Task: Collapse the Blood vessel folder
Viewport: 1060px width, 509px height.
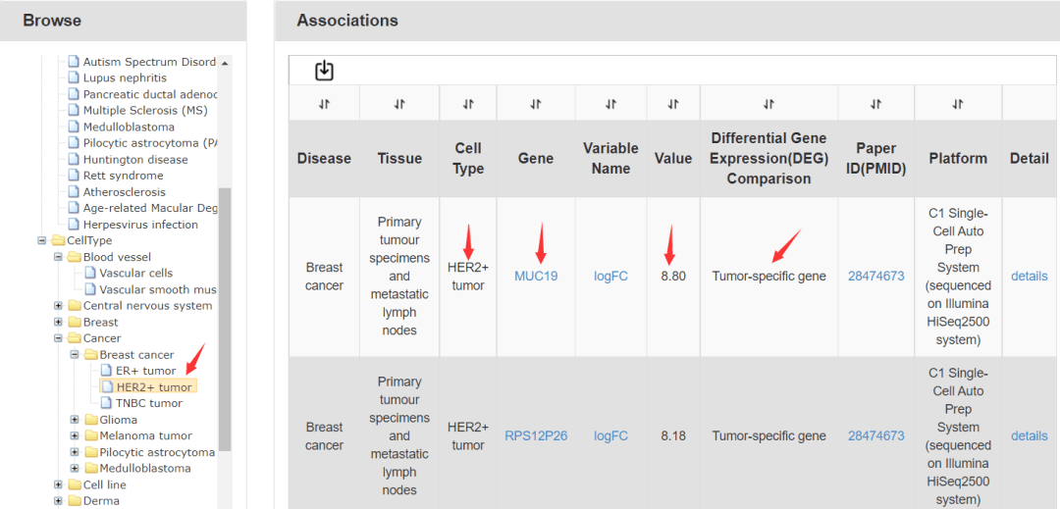Action: (x=58, y=257)
